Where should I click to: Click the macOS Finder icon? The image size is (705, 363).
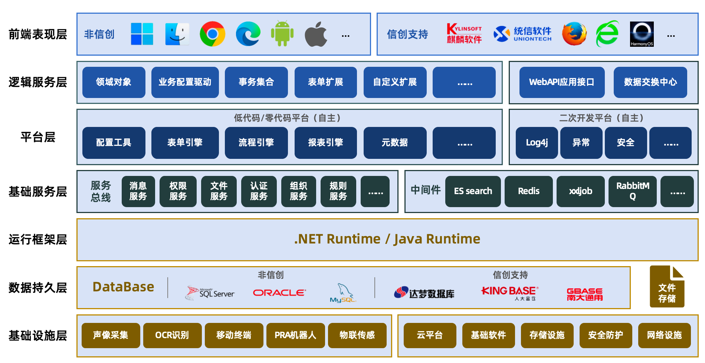[177, 34]
